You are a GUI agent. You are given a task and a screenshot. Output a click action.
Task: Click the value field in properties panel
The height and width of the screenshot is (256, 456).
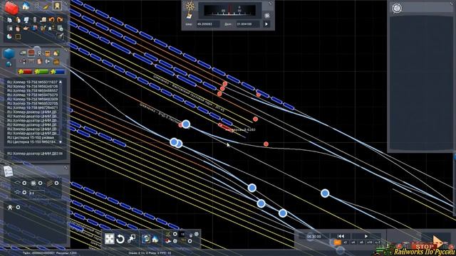click(37, 193)
